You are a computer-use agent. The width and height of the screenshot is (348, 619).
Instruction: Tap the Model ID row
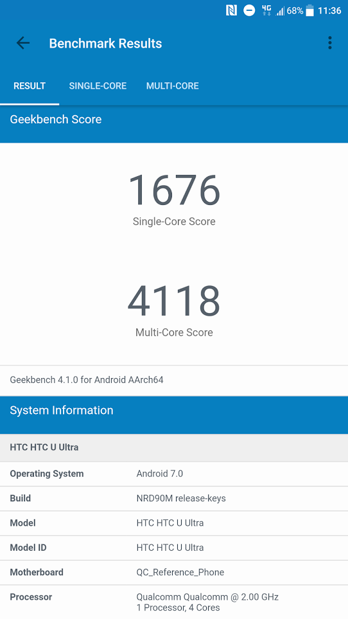point(174,548)
